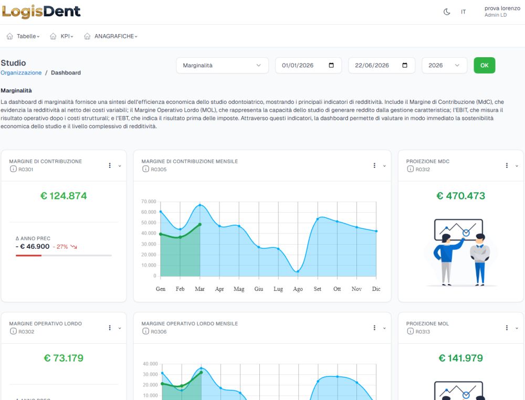This screenshot has height=400, width=525.
Task: Click the € 470.473 projection value
Action: (460, 196)
